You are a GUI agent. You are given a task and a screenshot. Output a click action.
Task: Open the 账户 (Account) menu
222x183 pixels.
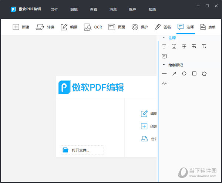point(132,9)
